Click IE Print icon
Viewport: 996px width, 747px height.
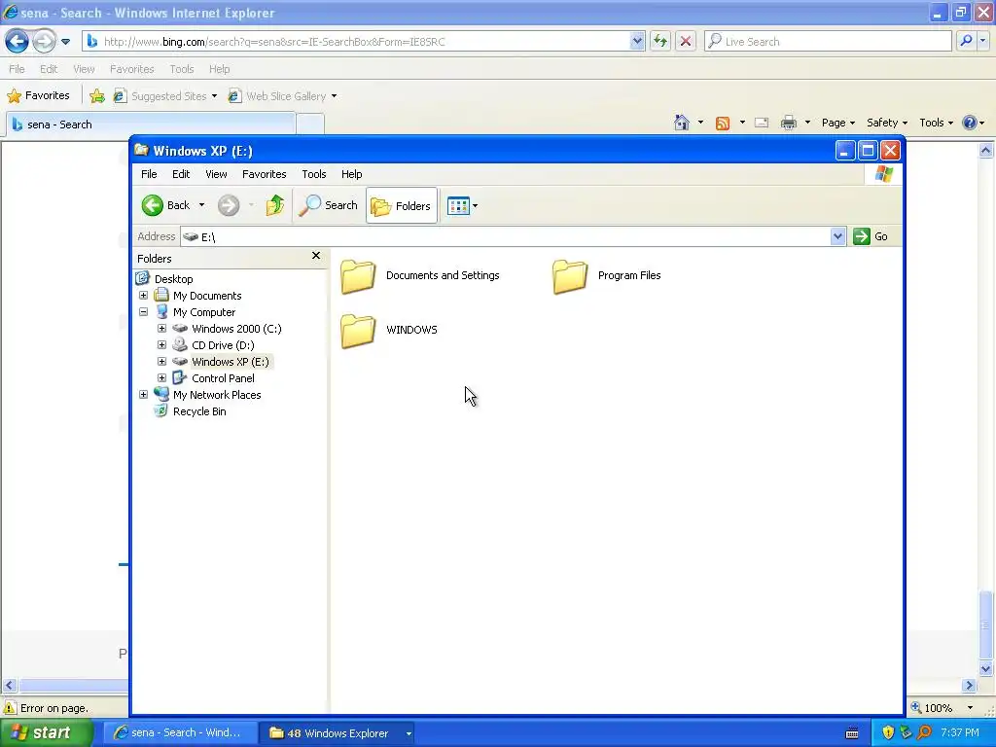pyautogui.click(x=788, y=123)
